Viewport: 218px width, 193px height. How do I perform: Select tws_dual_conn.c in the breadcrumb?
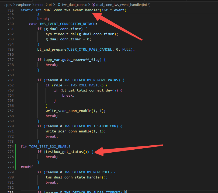pos(74,5)
